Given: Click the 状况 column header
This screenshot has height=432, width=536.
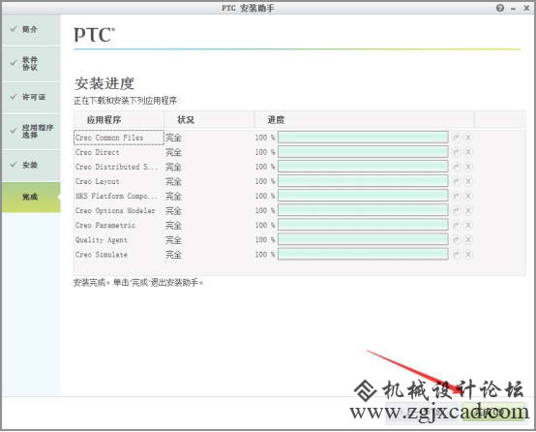Looking at the screenshot, I should [209, 119].
